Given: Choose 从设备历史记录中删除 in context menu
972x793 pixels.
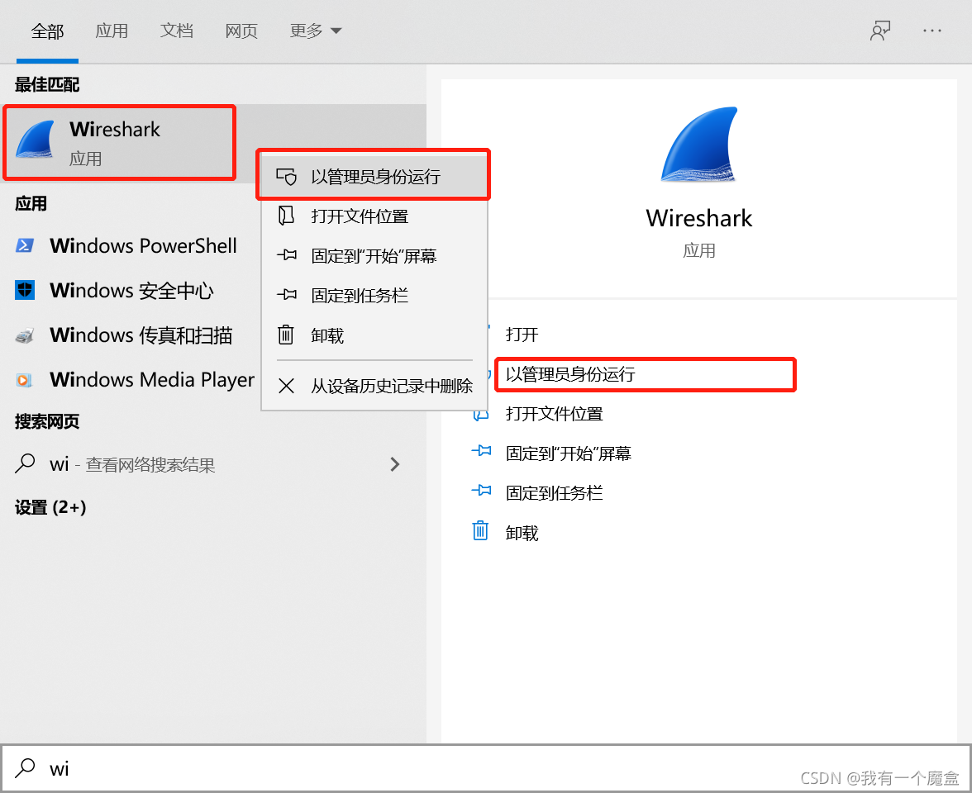Looking at the screenshot, I should [x=374, y=386].
